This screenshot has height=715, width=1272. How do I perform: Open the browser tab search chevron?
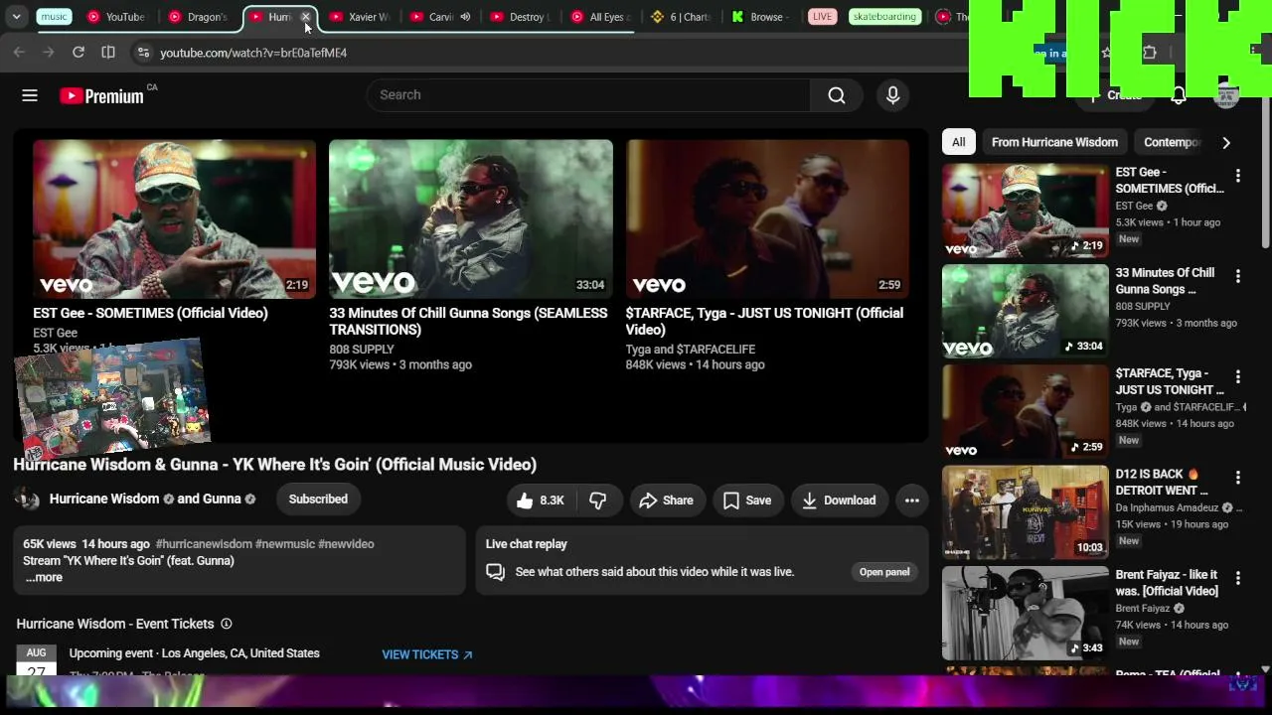(16, 17)
